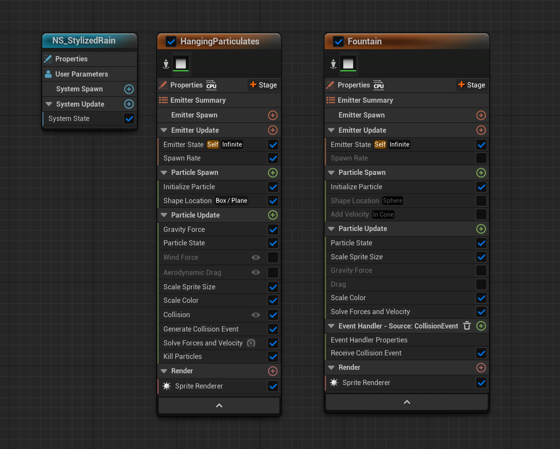Add module to Fountain Emitter Spawn
560x449 pixels.
click(481, 115)
